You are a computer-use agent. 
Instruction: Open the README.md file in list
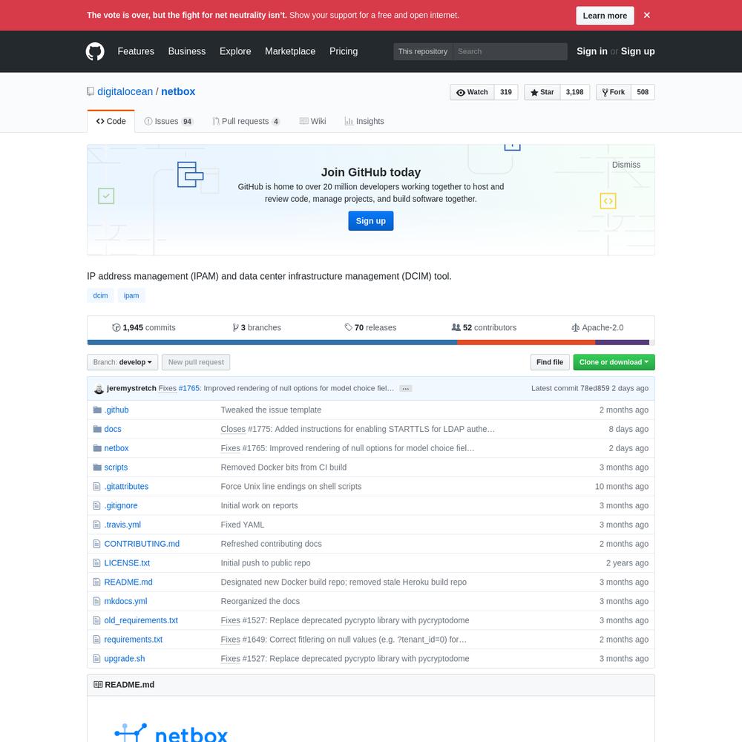pos(128,582)
